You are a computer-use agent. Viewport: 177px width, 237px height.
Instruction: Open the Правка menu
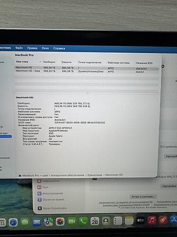(x=32, y=48)
